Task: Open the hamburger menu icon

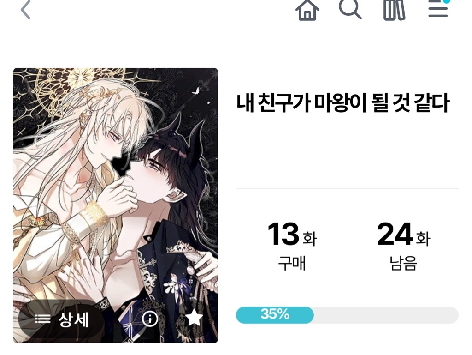Action: pyautogui.click(x=438, y=8)
